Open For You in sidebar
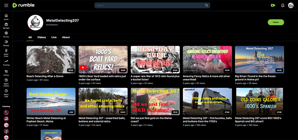Viewport: 298px width, 140px height. click(6, 34)
